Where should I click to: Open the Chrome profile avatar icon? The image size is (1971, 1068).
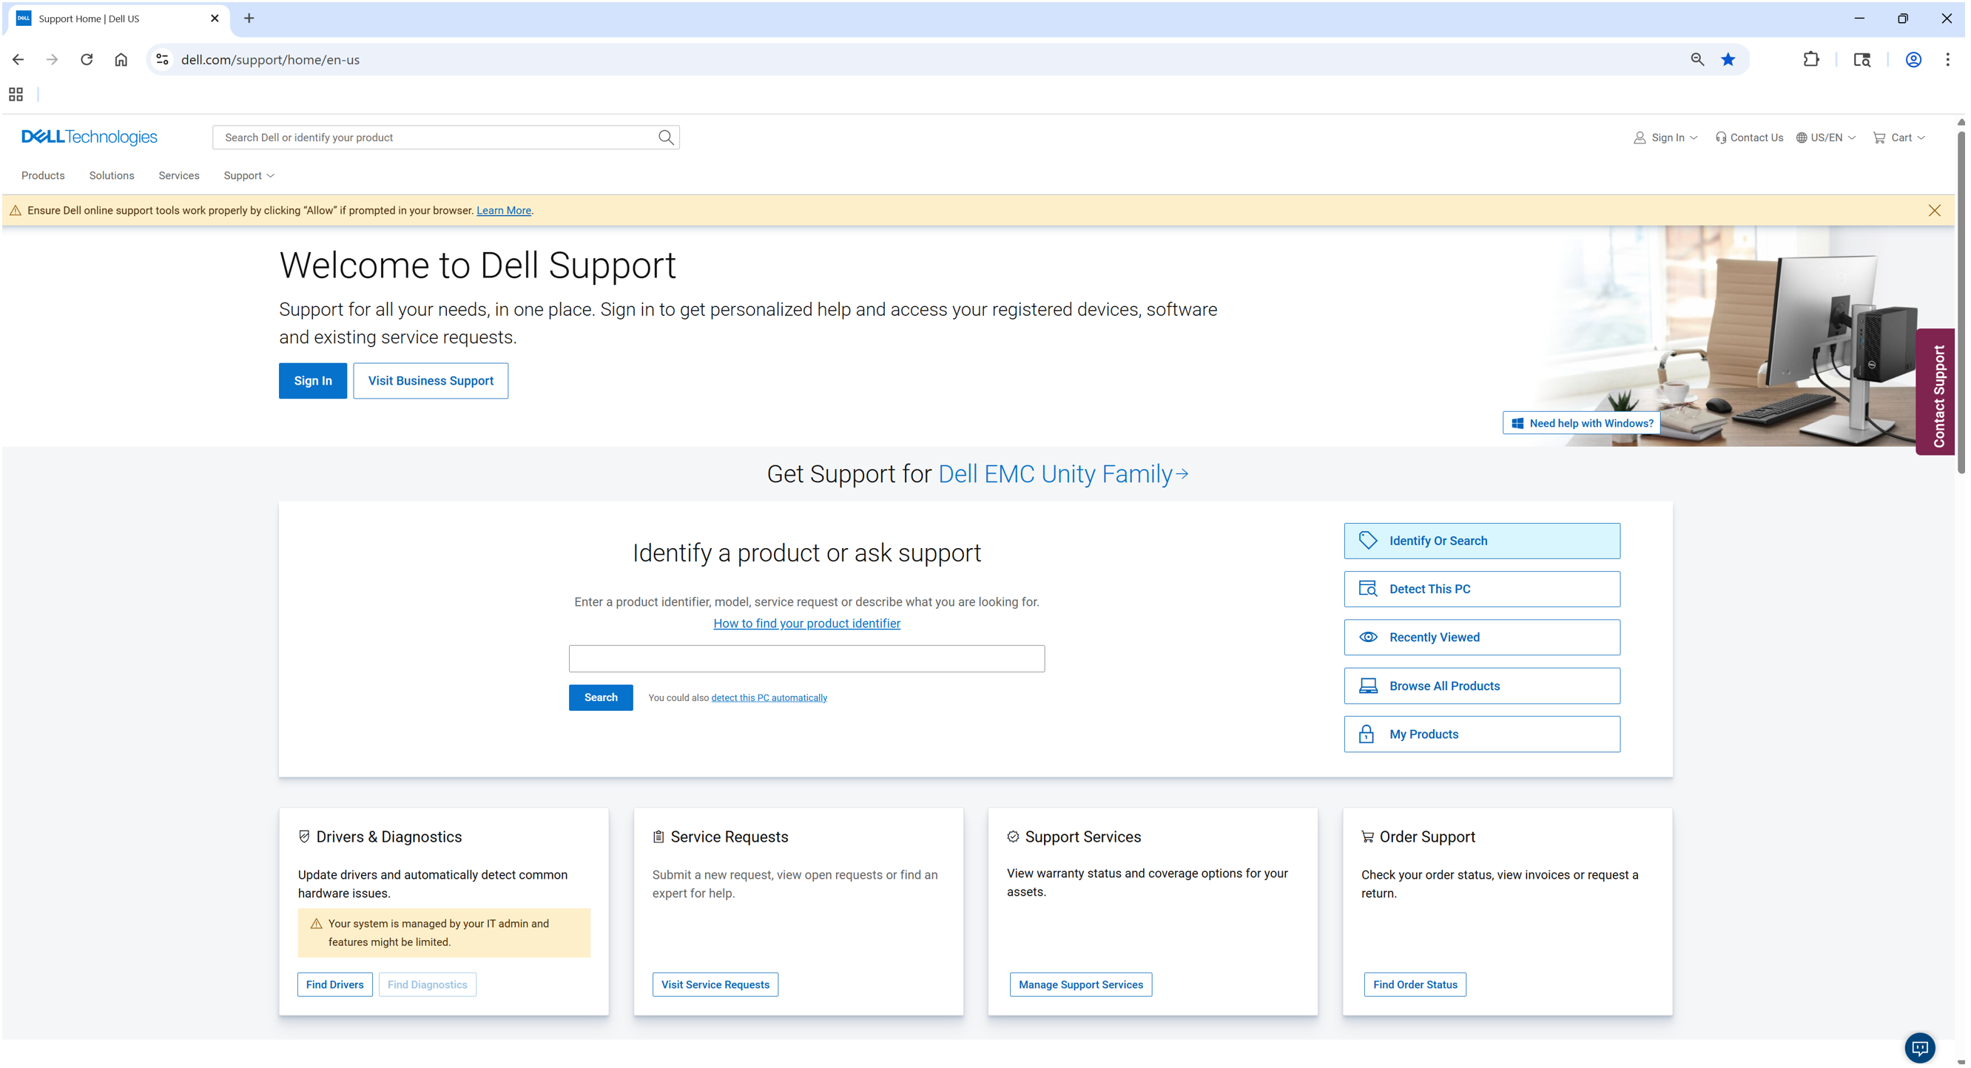coord(1913,60)
